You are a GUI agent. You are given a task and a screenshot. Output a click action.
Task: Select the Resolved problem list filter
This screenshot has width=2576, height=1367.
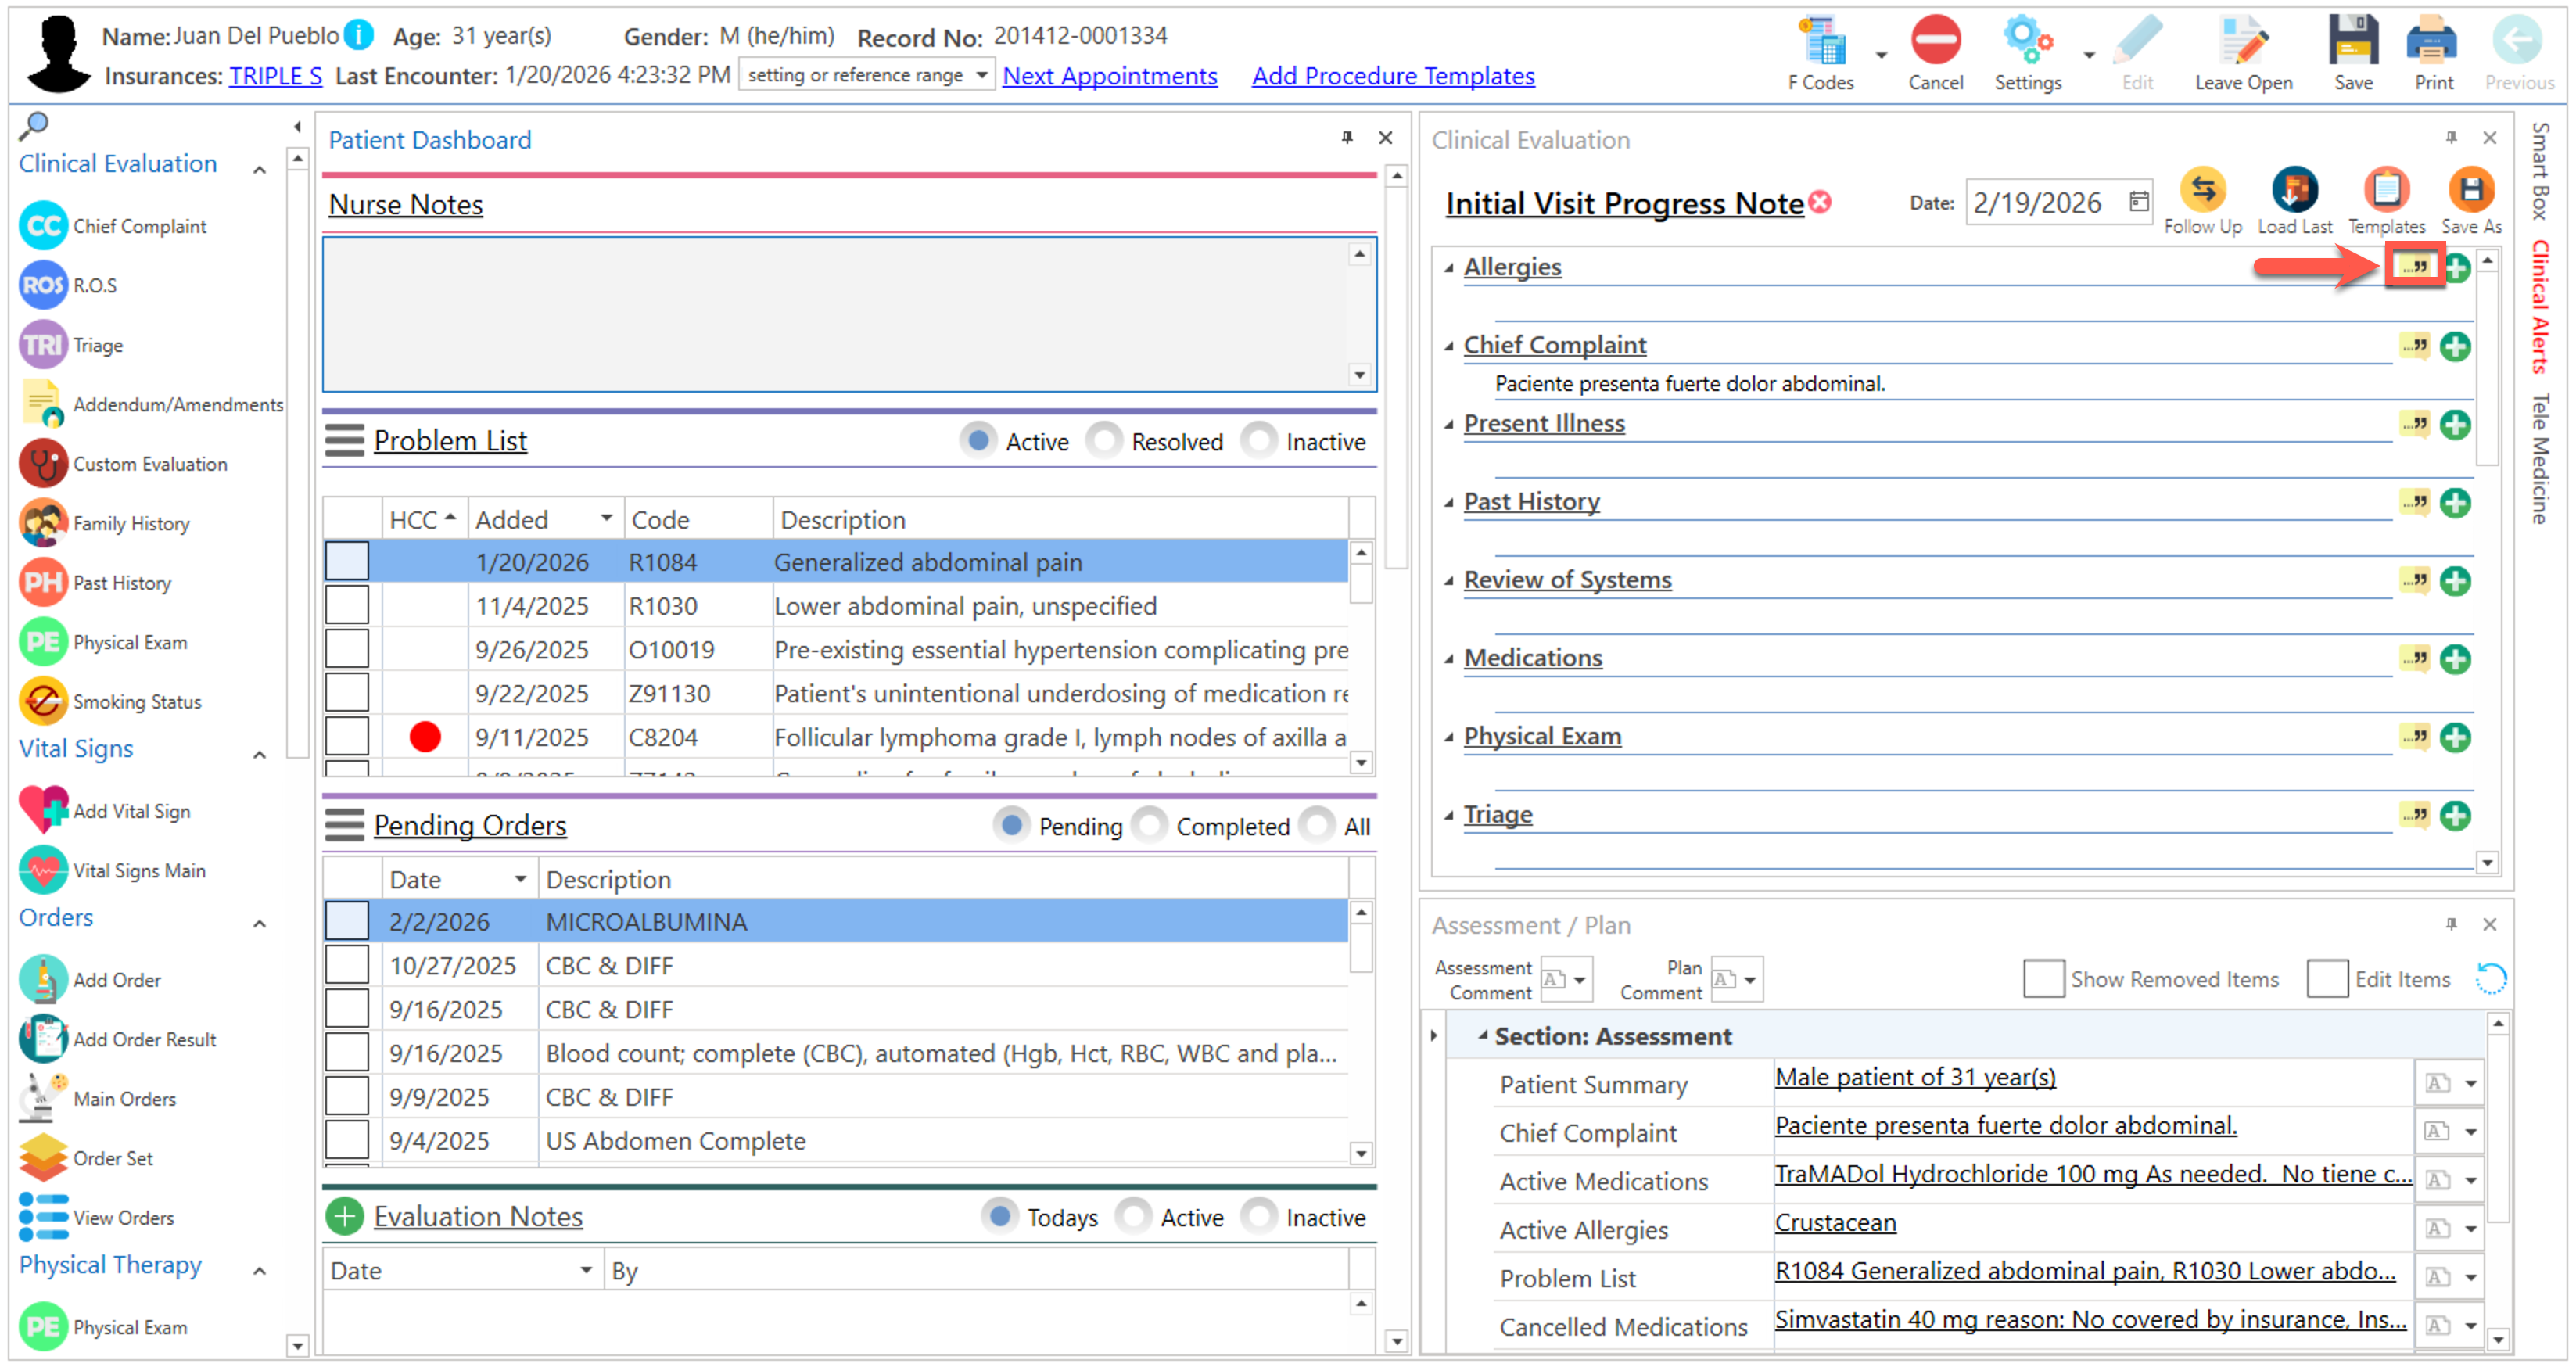click(1105, 441)
